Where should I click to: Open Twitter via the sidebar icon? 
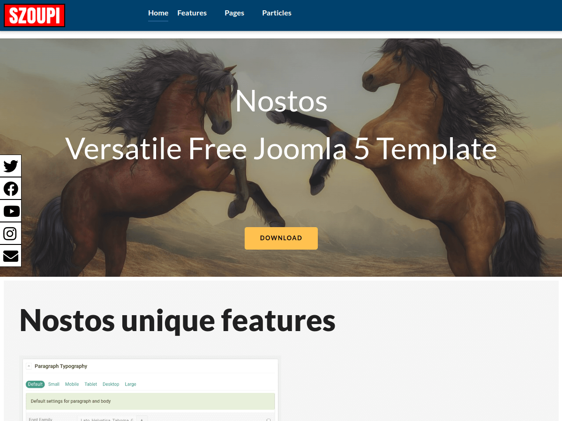coord(10,166)
